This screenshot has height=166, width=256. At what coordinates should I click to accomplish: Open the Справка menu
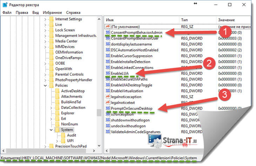(73, 12)
